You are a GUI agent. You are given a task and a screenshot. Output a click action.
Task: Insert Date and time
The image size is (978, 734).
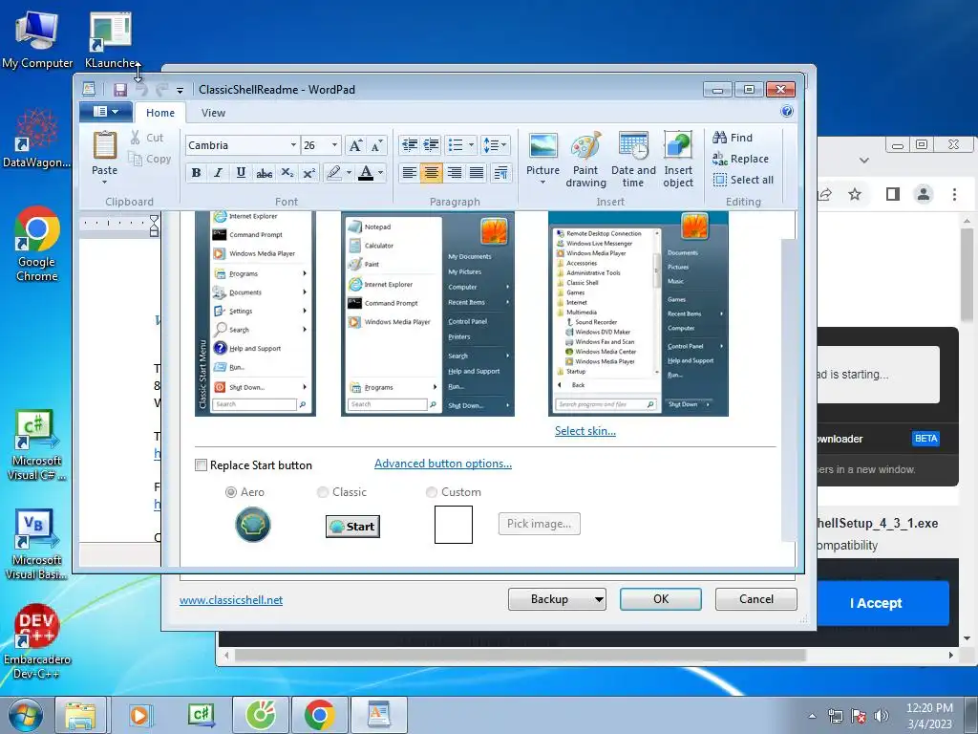point(633,160)
